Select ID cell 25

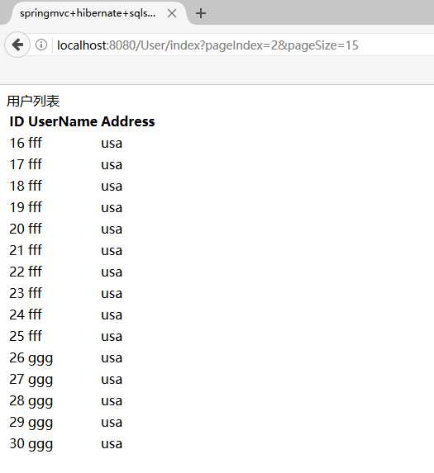point(17,336)
